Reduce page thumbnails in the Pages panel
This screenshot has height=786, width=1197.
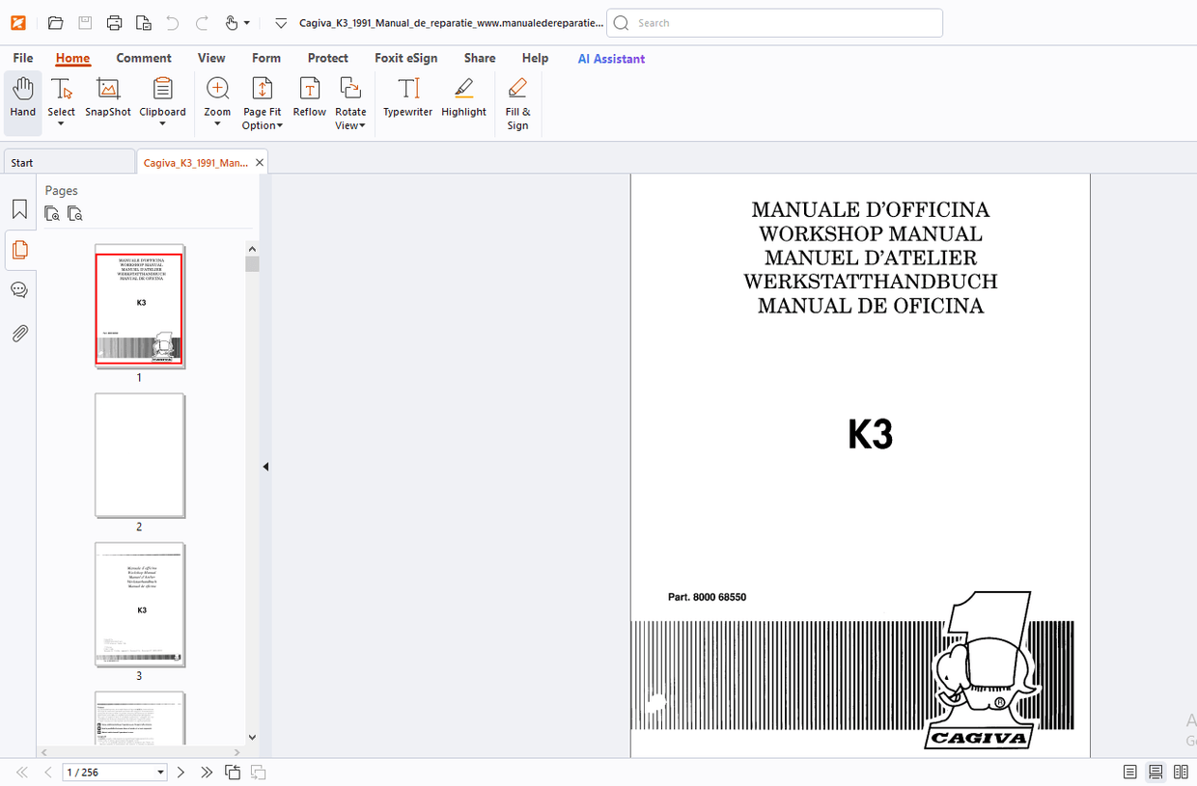75,213
